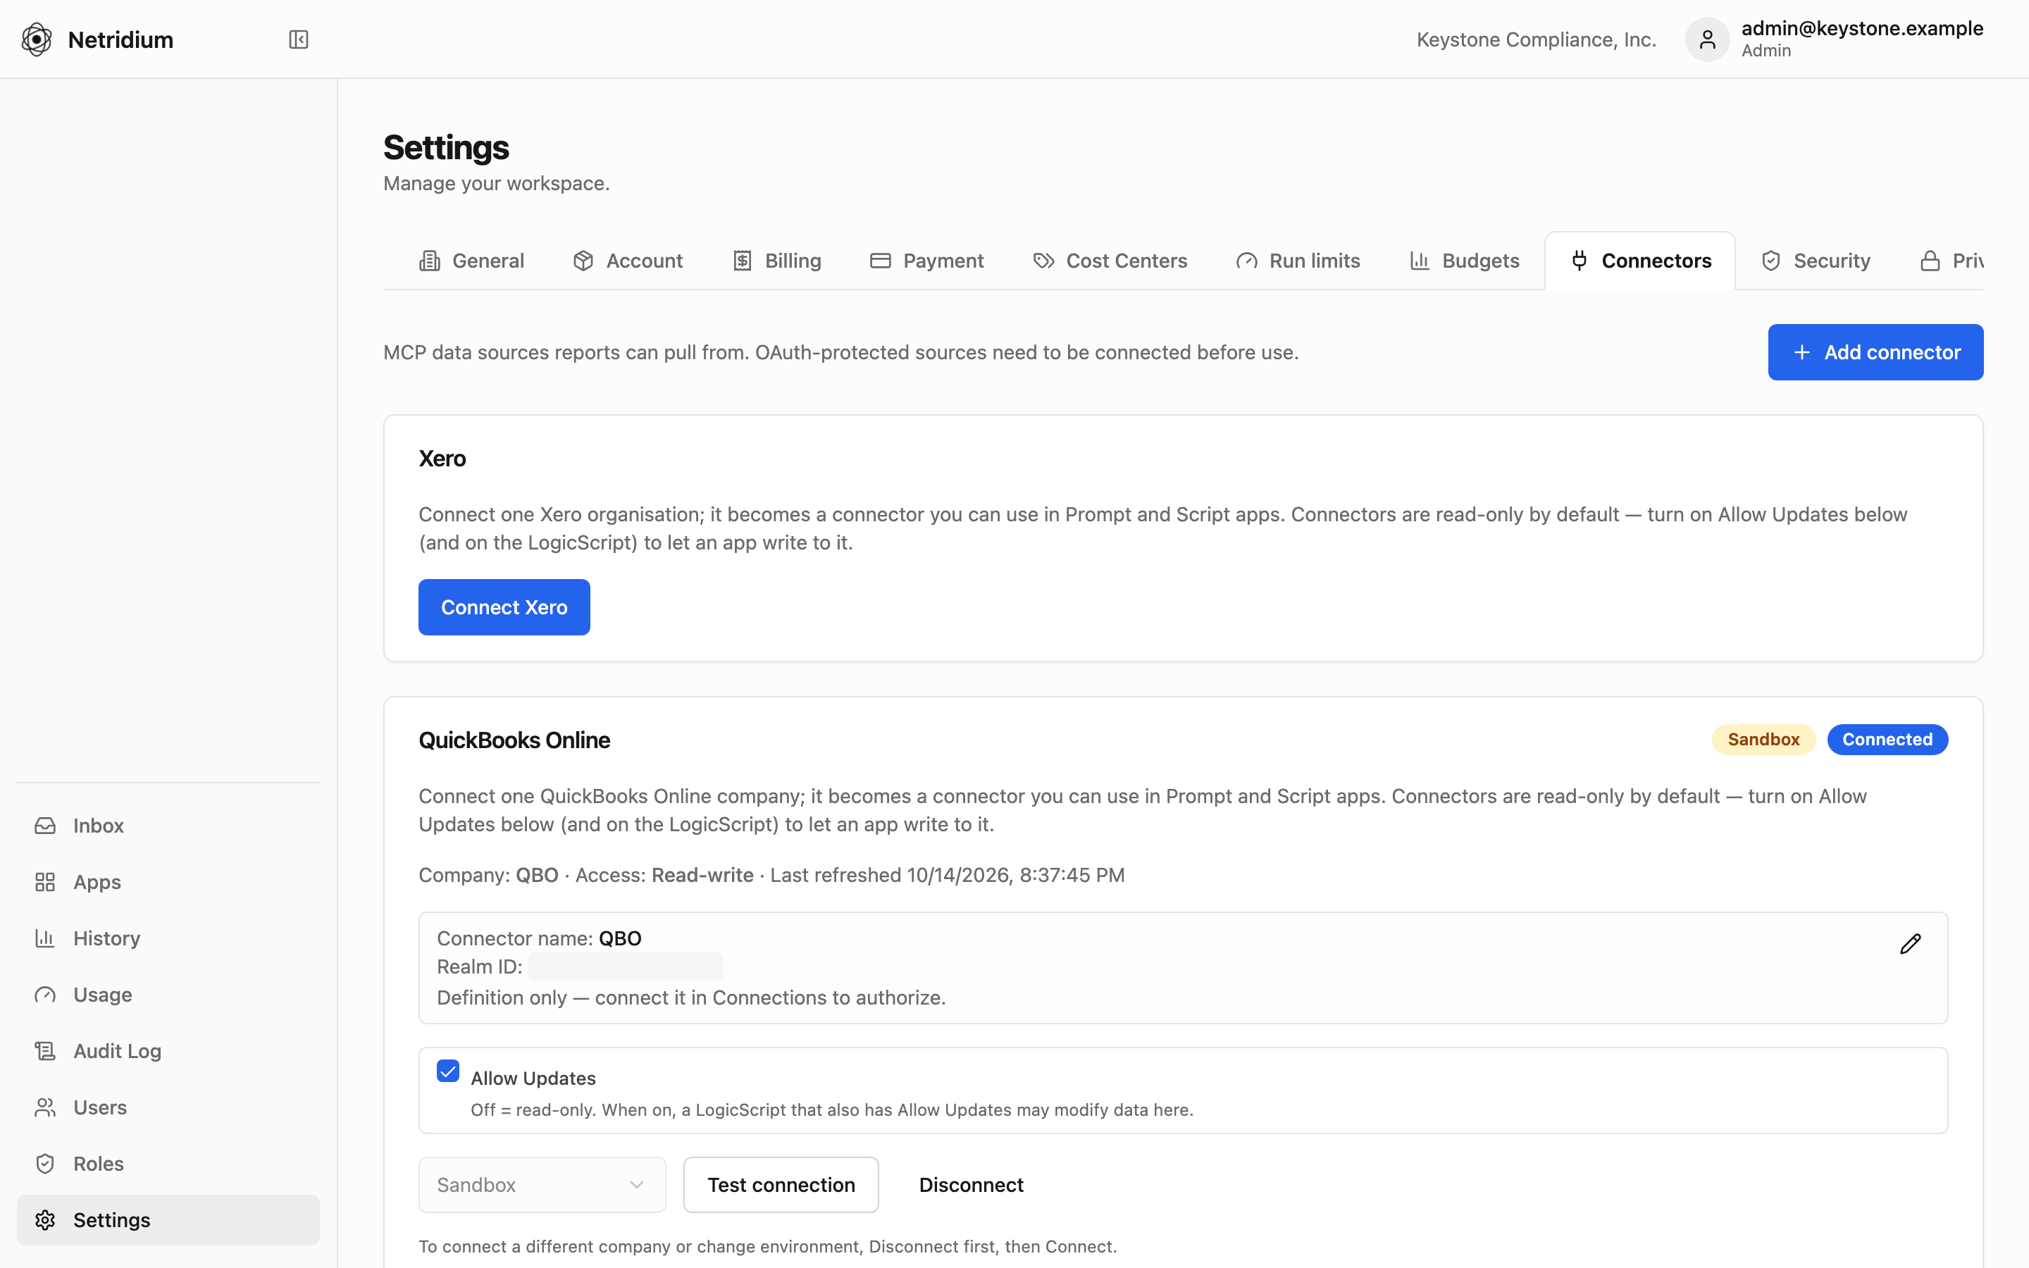
Task: Click the General tab building icon
Action: [429, 261]
